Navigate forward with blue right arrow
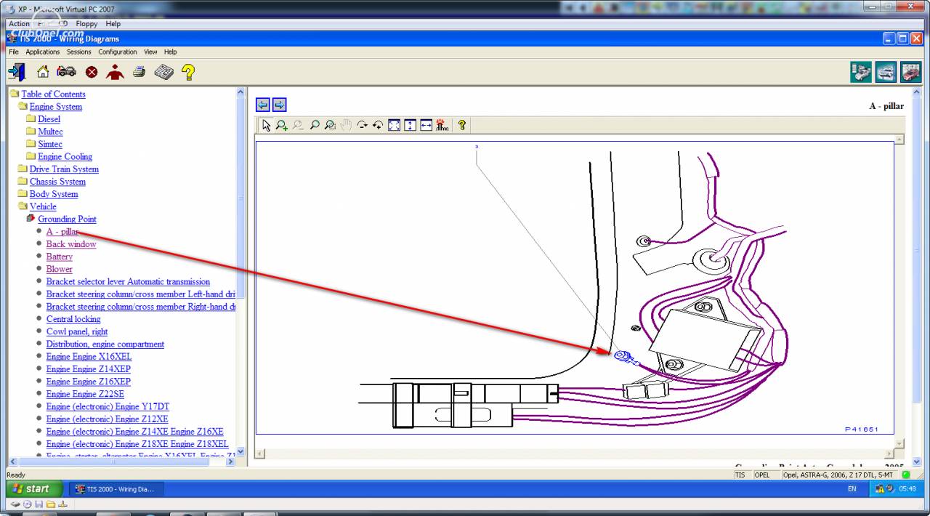Screen dimensions: 930x516 [279, 105]
